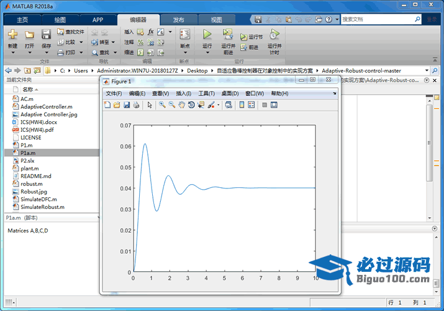
Task: Click the Desktop segment in address bar
Action: (x=197, y=70)
